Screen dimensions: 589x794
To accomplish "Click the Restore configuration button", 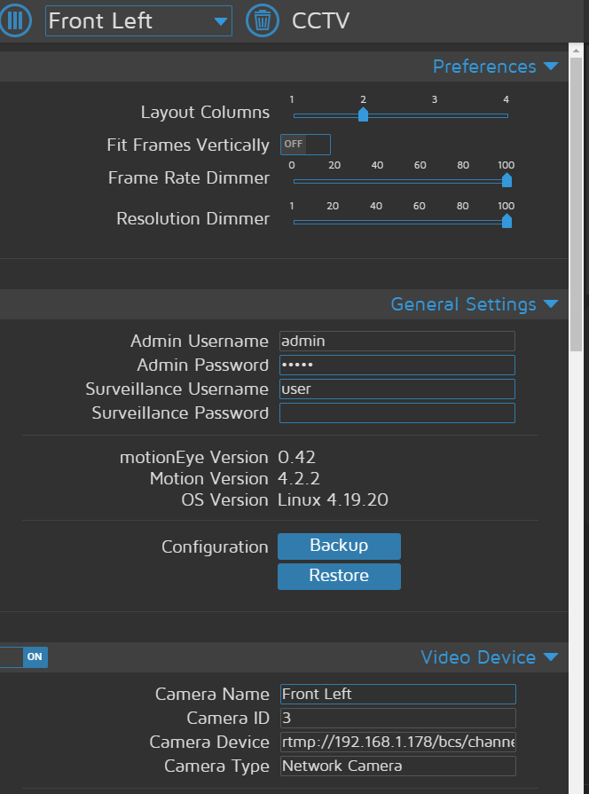I will click(339, 576).
